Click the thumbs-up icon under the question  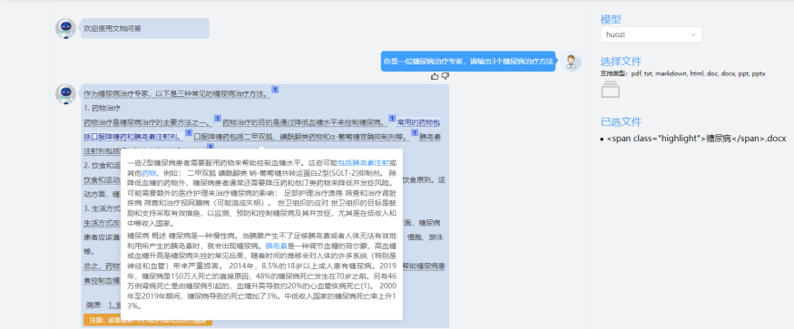434,76
